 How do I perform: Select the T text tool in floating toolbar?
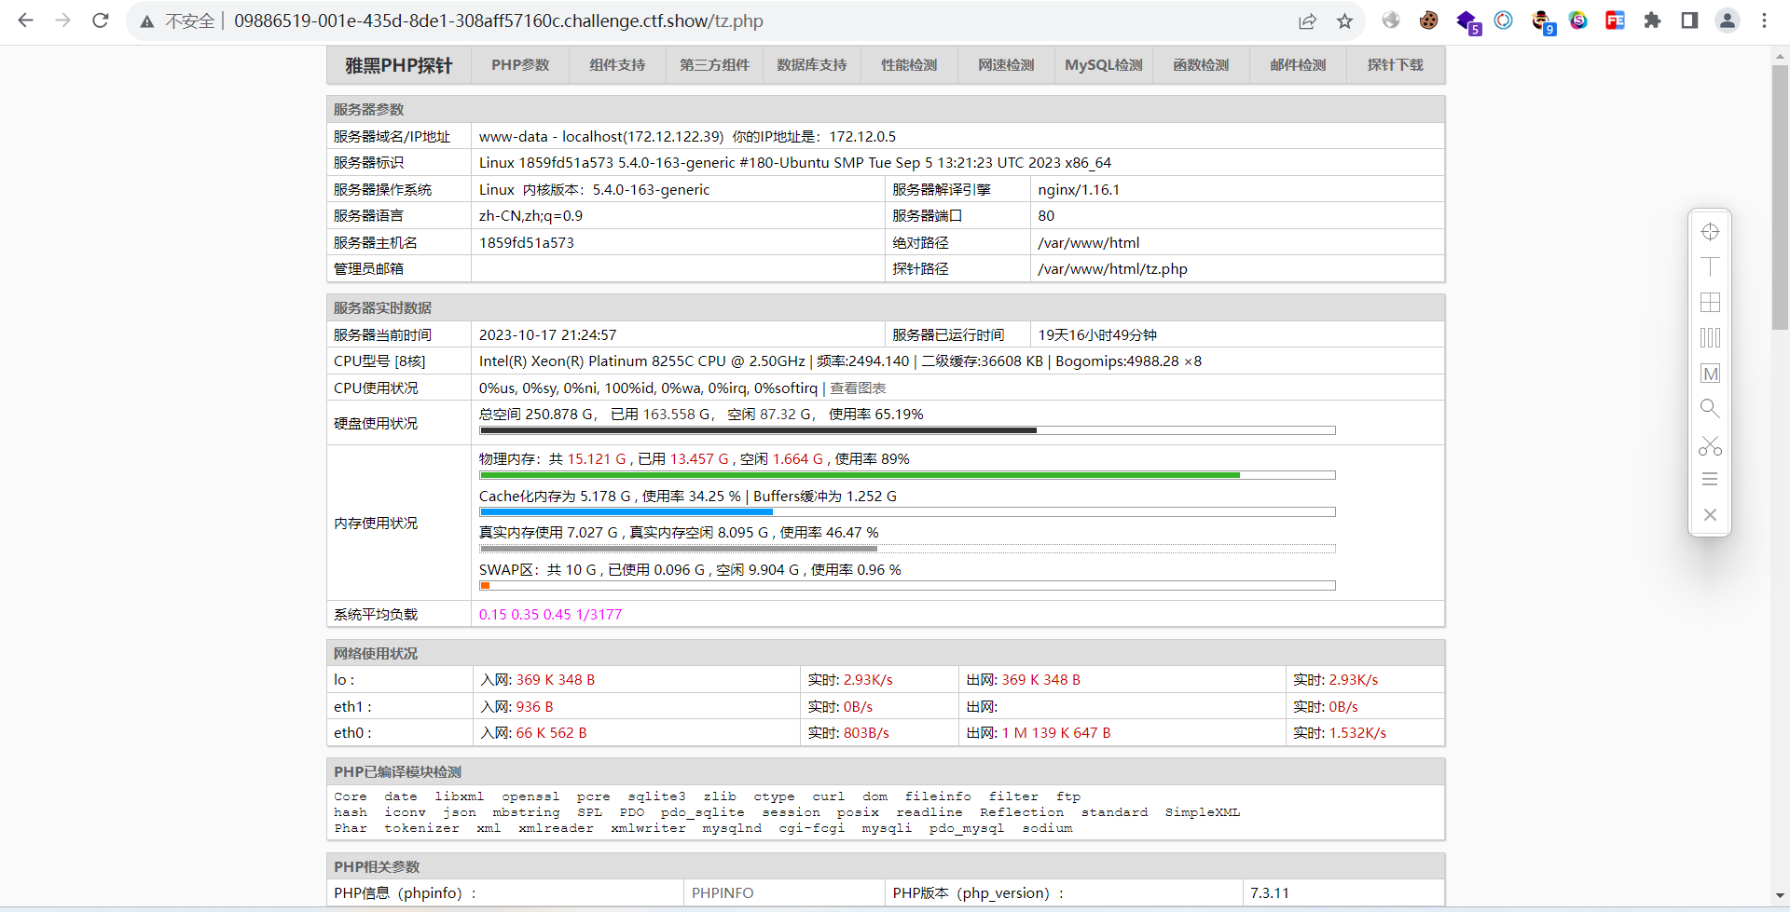[x=1710, y=266]
